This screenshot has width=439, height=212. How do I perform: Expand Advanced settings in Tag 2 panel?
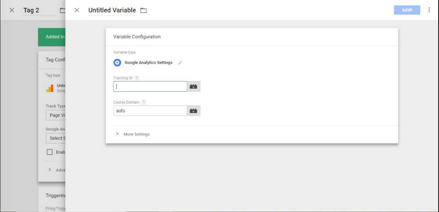57,170
